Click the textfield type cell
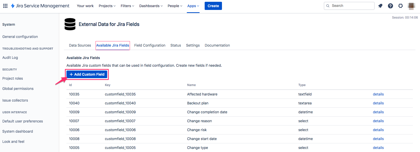This screenshot has height=152, width=420. tap(305, 94)
